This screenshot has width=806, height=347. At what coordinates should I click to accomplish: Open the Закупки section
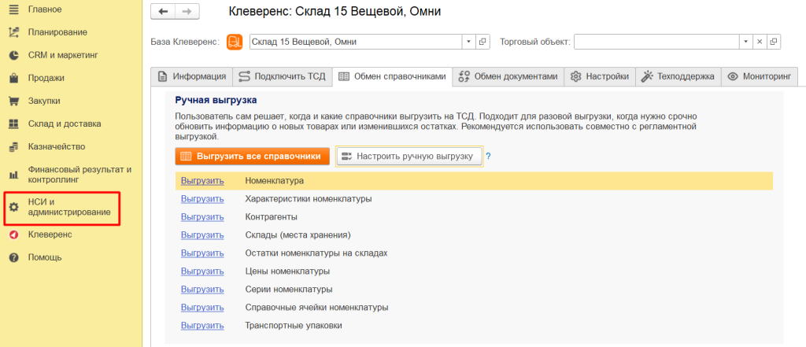pos(44,101)
